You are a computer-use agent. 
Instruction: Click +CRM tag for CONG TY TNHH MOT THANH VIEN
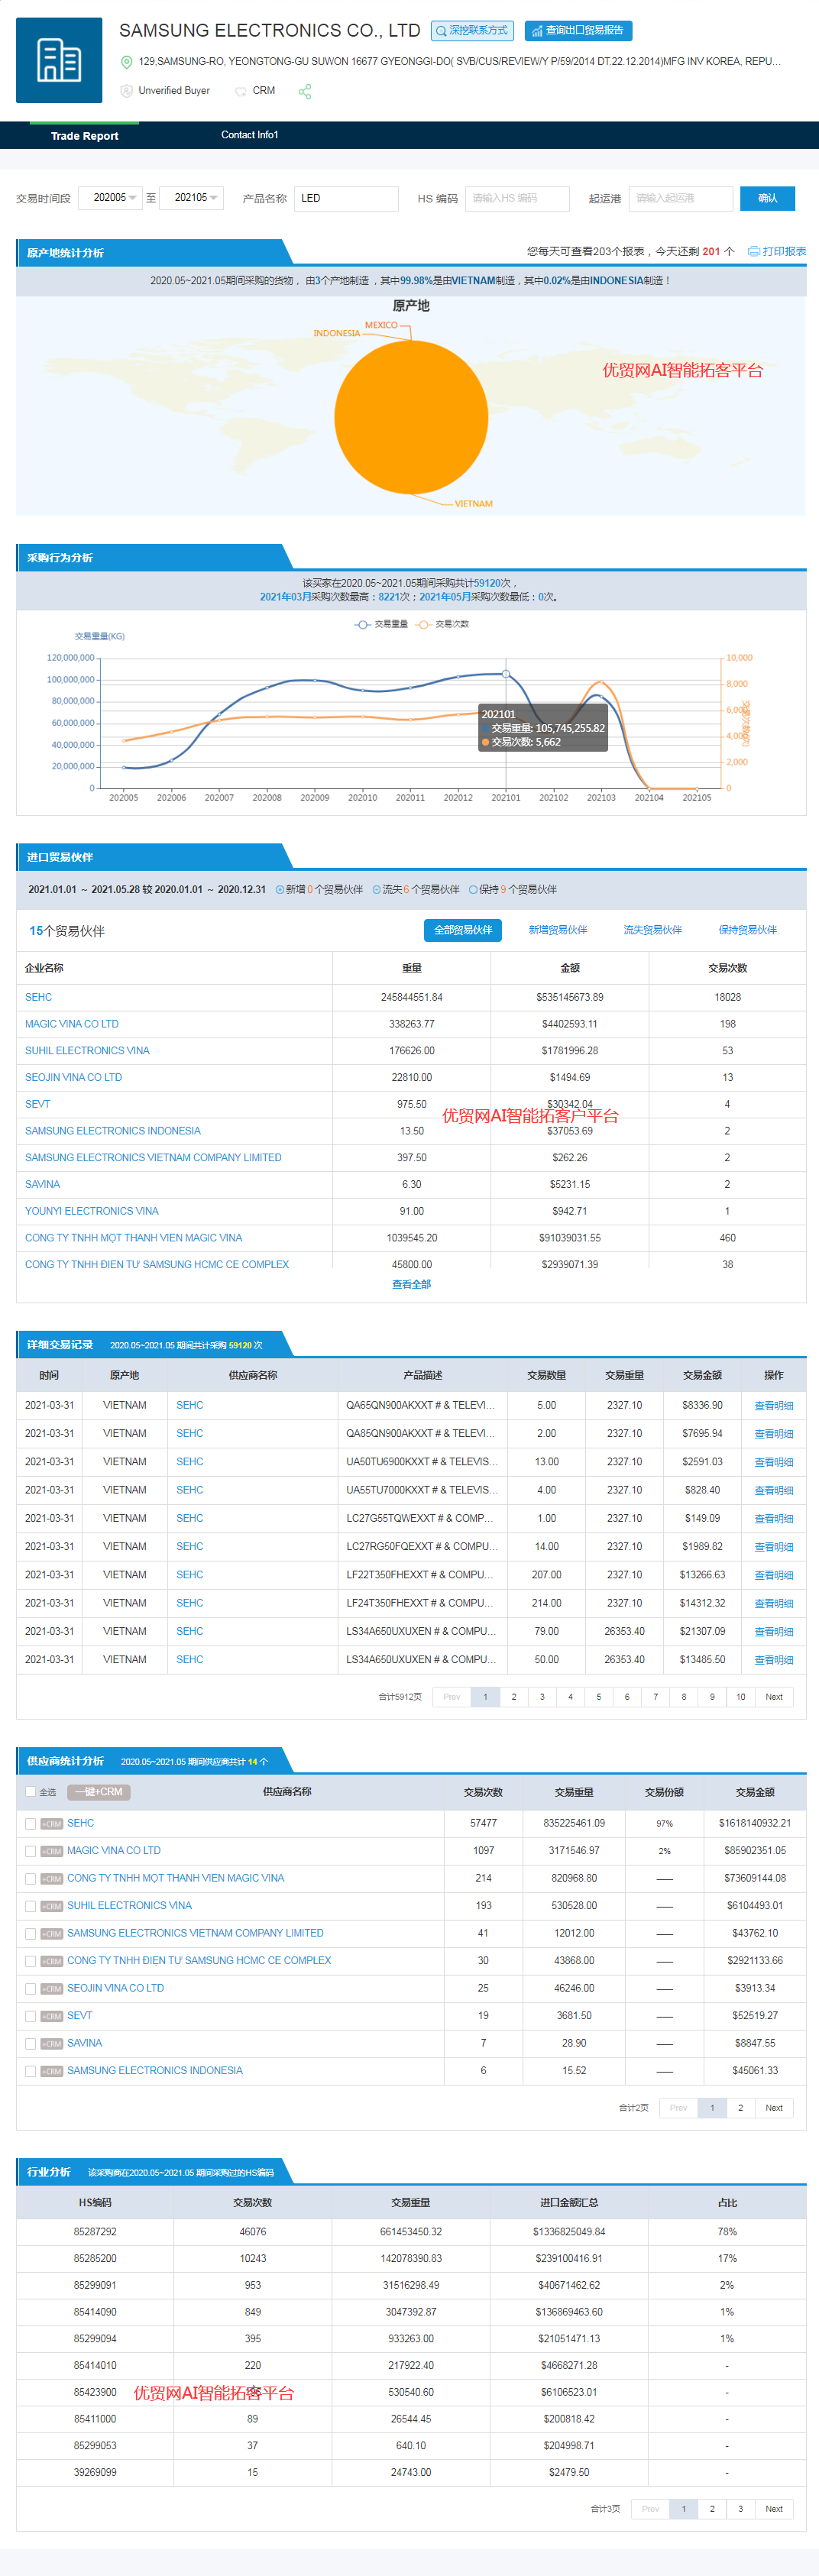pos(52,1879)
